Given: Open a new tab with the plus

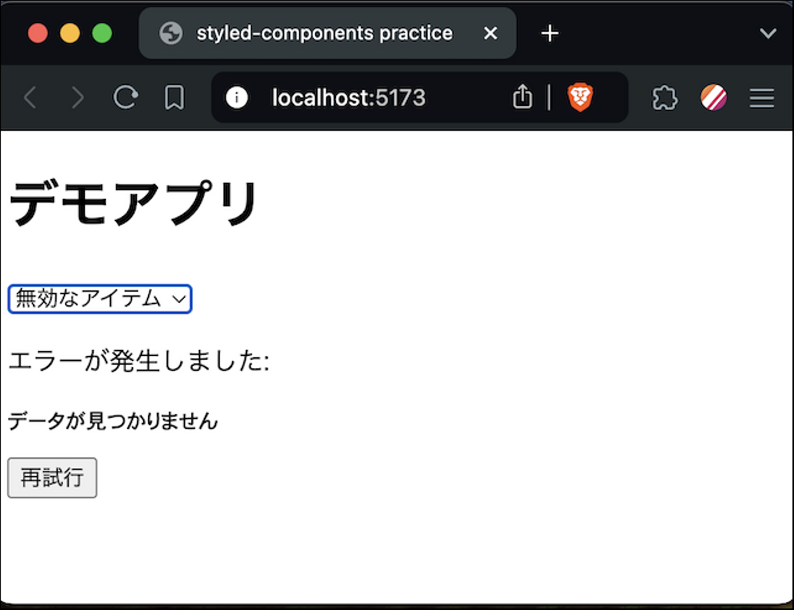Looking at the screenshot, I should click(550, 34).
